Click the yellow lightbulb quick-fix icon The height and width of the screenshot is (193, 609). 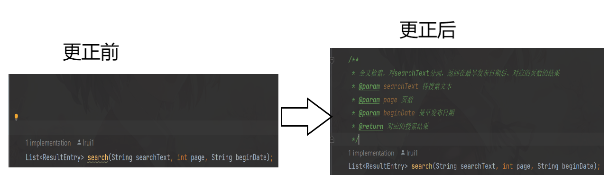16,117
